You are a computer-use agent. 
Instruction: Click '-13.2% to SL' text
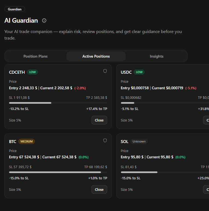19,109
